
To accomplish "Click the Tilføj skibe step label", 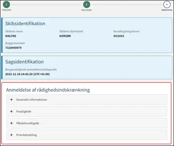I will click(x=6, y=10).
